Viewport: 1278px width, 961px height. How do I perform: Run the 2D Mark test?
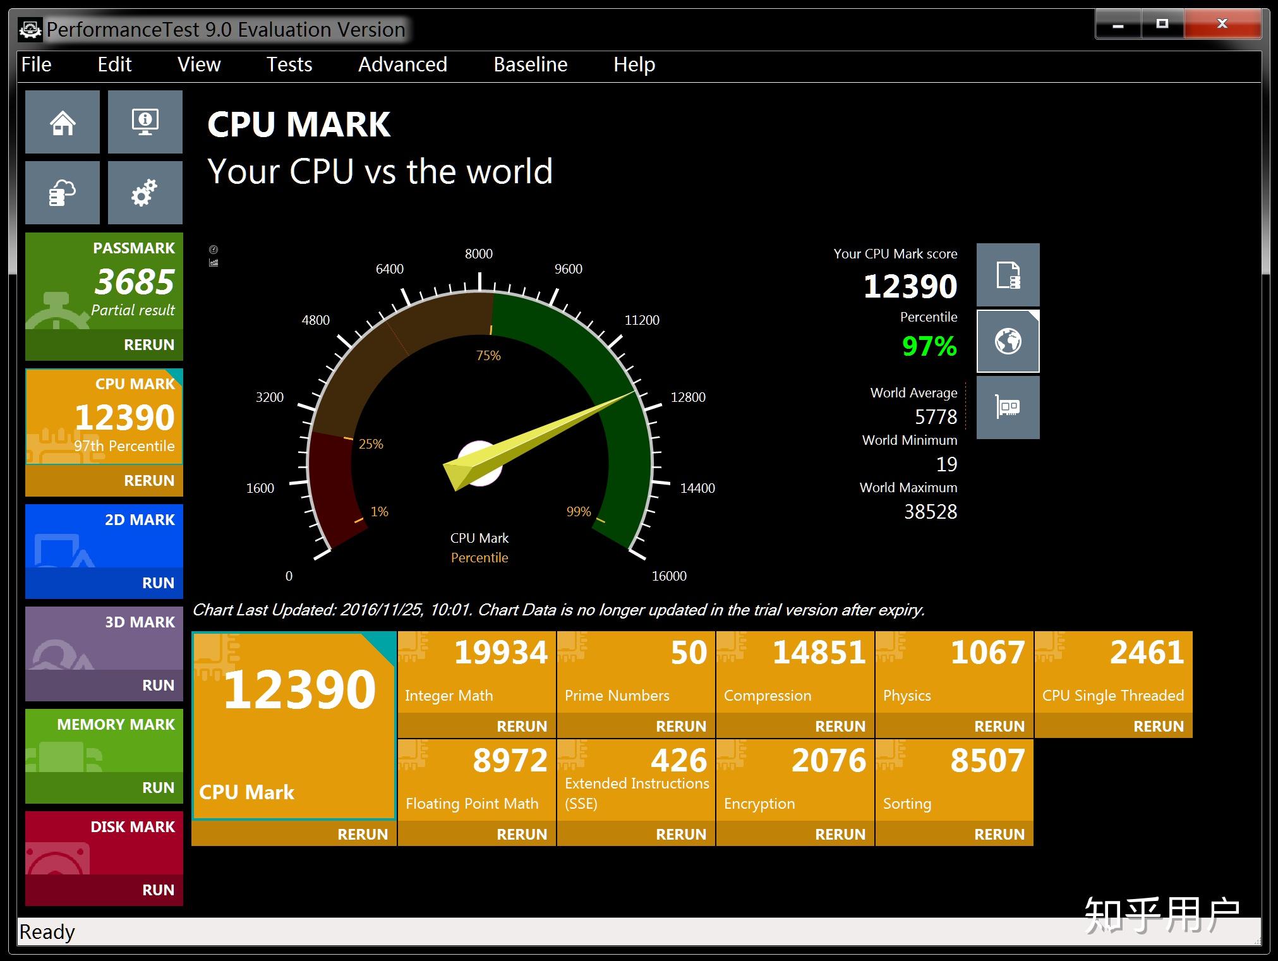(x=158, y=583)
